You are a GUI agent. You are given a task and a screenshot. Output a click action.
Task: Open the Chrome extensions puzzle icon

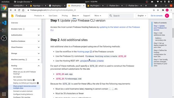[163, 10]
